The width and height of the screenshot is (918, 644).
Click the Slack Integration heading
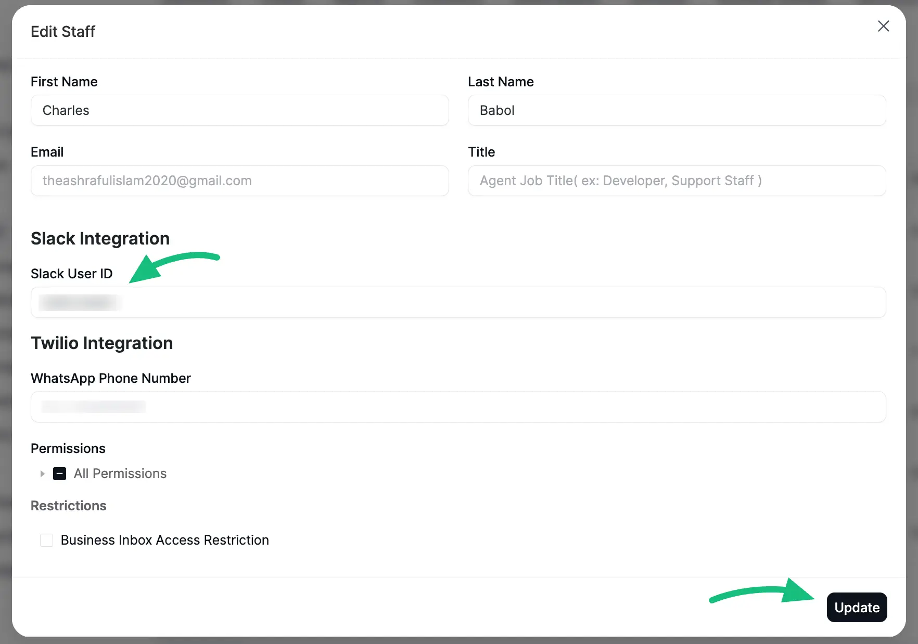[100, 238]
